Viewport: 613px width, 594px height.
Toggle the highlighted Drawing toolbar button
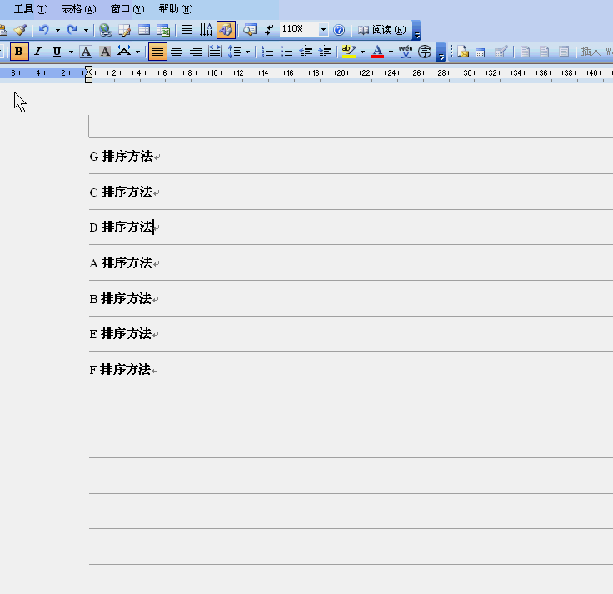[x=226, y=30]
